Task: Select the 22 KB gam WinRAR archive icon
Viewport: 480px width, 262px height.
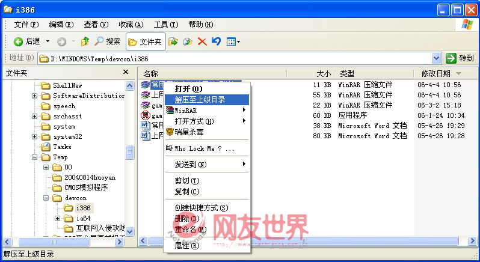Action: coord(146,105)
